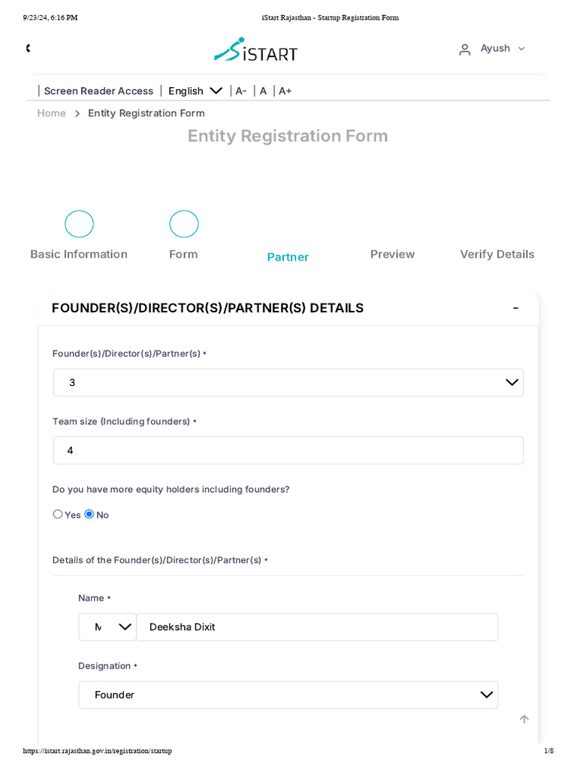Image resolution: width=577 pixels, height=769 pixels.
Task: Switch to the Partner step tab
Action: [288, 257]
